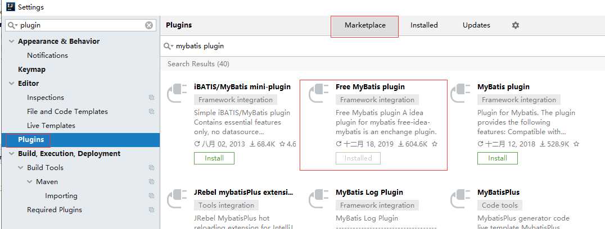Open Free MyBatis plugin details by title
This screenshot has height=229, width=605.
pyautogui.click(x=371, y=87)
